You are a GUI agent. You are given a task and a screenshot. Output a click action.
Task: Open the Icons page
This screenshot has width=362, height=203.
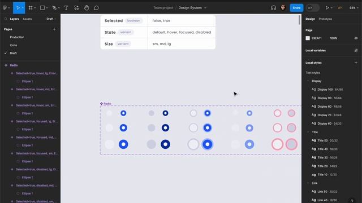point(14,45)
